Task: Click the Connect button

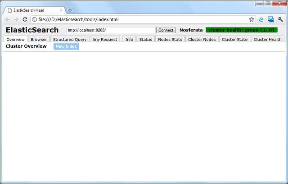Action: [x=166, y=30]
